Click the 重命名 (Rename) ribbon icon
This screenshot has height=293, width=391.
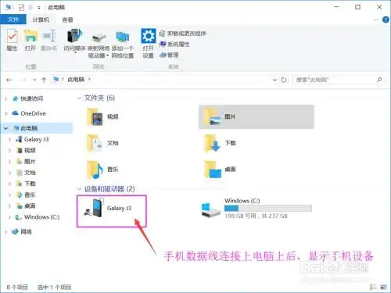click(x=49, y=41)
